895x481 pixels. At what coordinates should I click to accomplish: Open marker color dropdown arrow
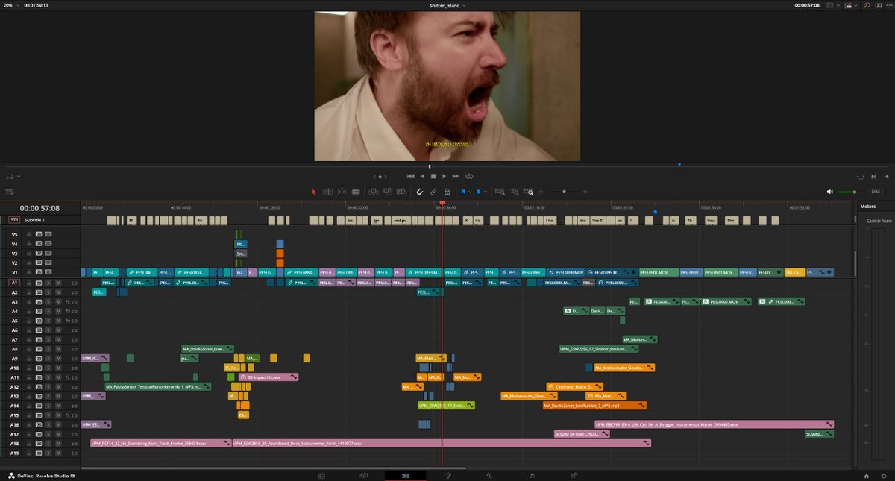tap(486, 192)
